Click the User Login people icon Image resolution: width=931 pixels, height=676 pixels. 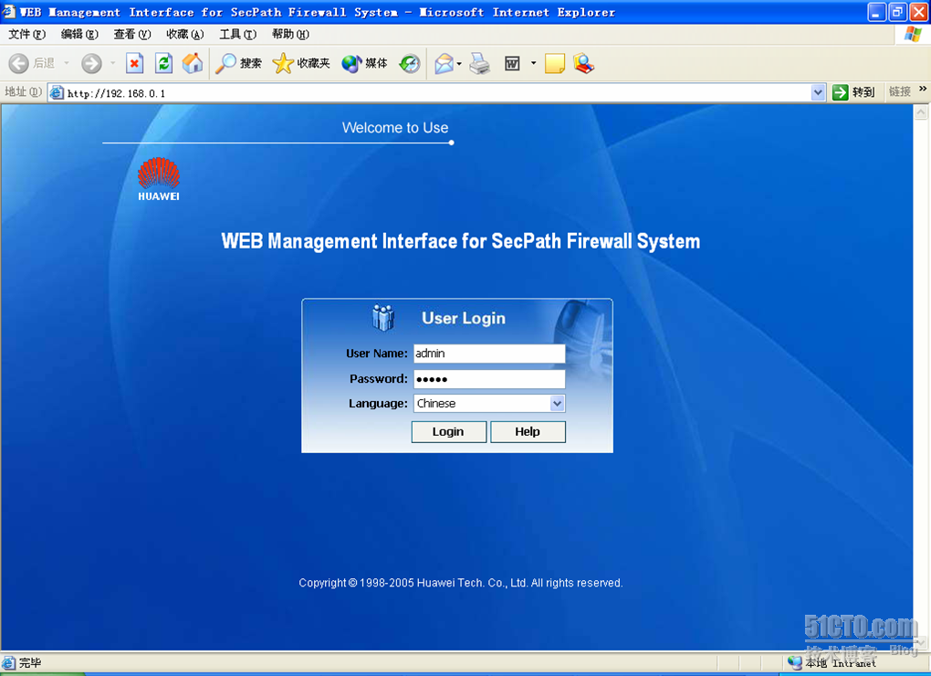tap(383, 318)
